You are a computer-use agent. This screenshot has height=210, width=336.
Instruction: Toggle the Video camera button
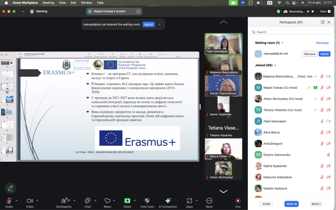click(x=29, y=201)
